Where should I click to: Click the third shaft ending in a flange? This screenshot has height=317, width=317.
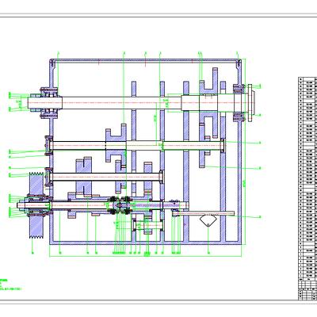pos(105,177)
